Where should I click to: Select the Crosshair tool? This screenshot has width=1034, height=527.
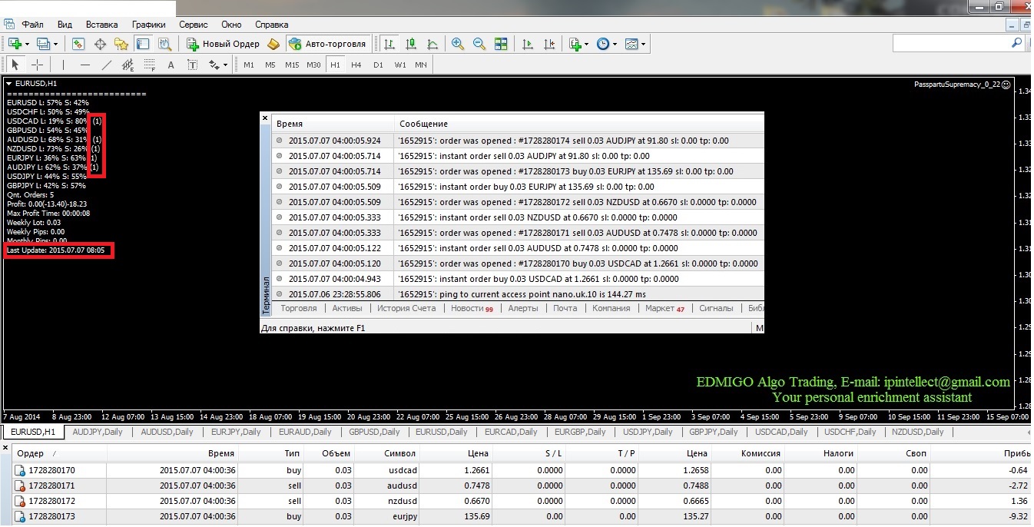36,65
